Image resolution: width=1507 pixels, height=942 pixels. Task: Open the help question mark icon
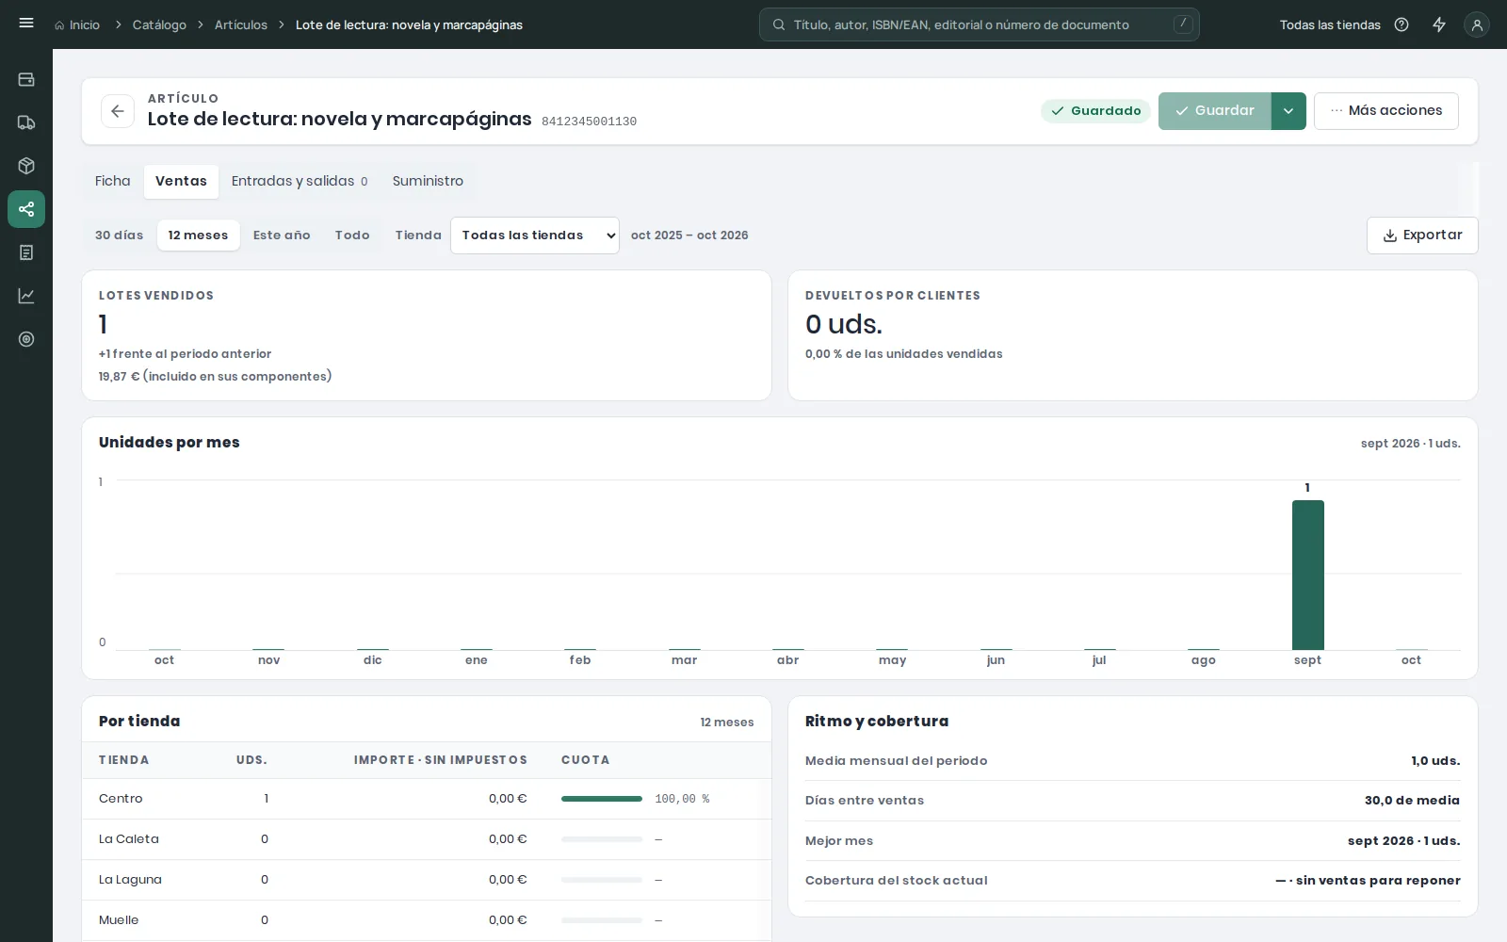1402,24
